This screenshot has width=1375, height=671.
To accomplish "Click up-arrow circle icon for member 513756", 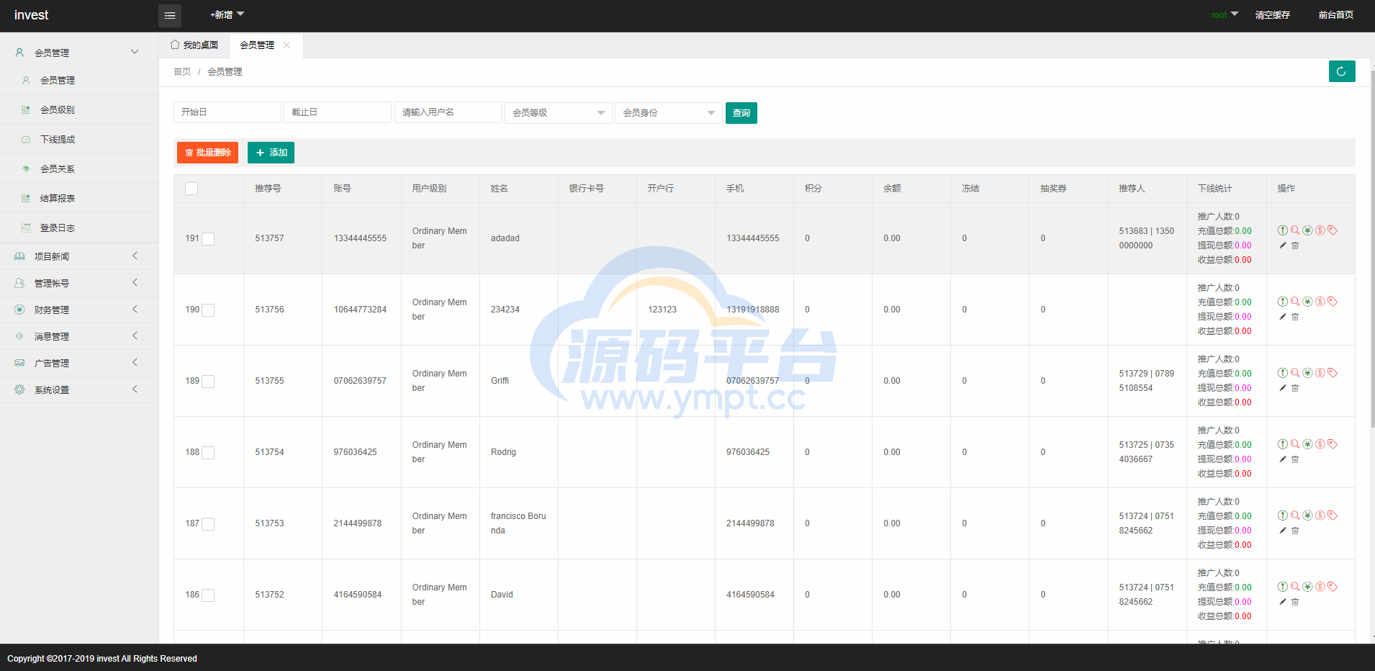I will click(1283, 302).
